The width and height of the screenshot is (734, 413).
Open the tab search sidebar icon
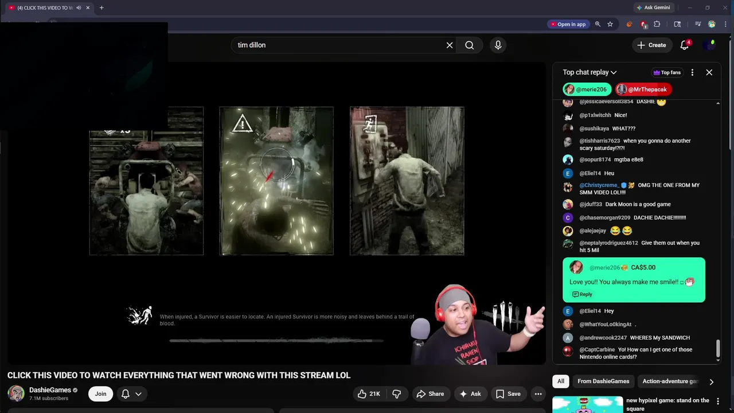677,24
